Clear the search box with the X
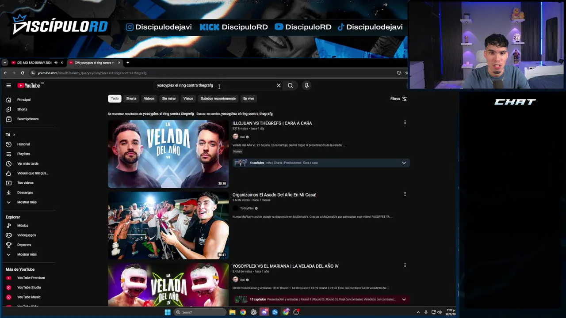Image resolution: width=566 pixels, height=318 pixels. pyautogui.click(x=279, y=85)
